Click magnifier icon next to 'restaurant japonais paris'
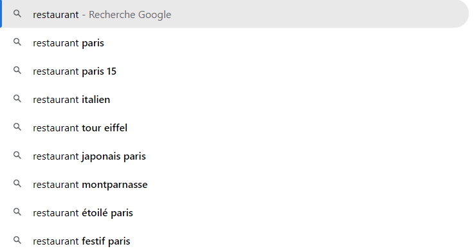This screenshot has width=476, height=251. click(x=17, y=155)
